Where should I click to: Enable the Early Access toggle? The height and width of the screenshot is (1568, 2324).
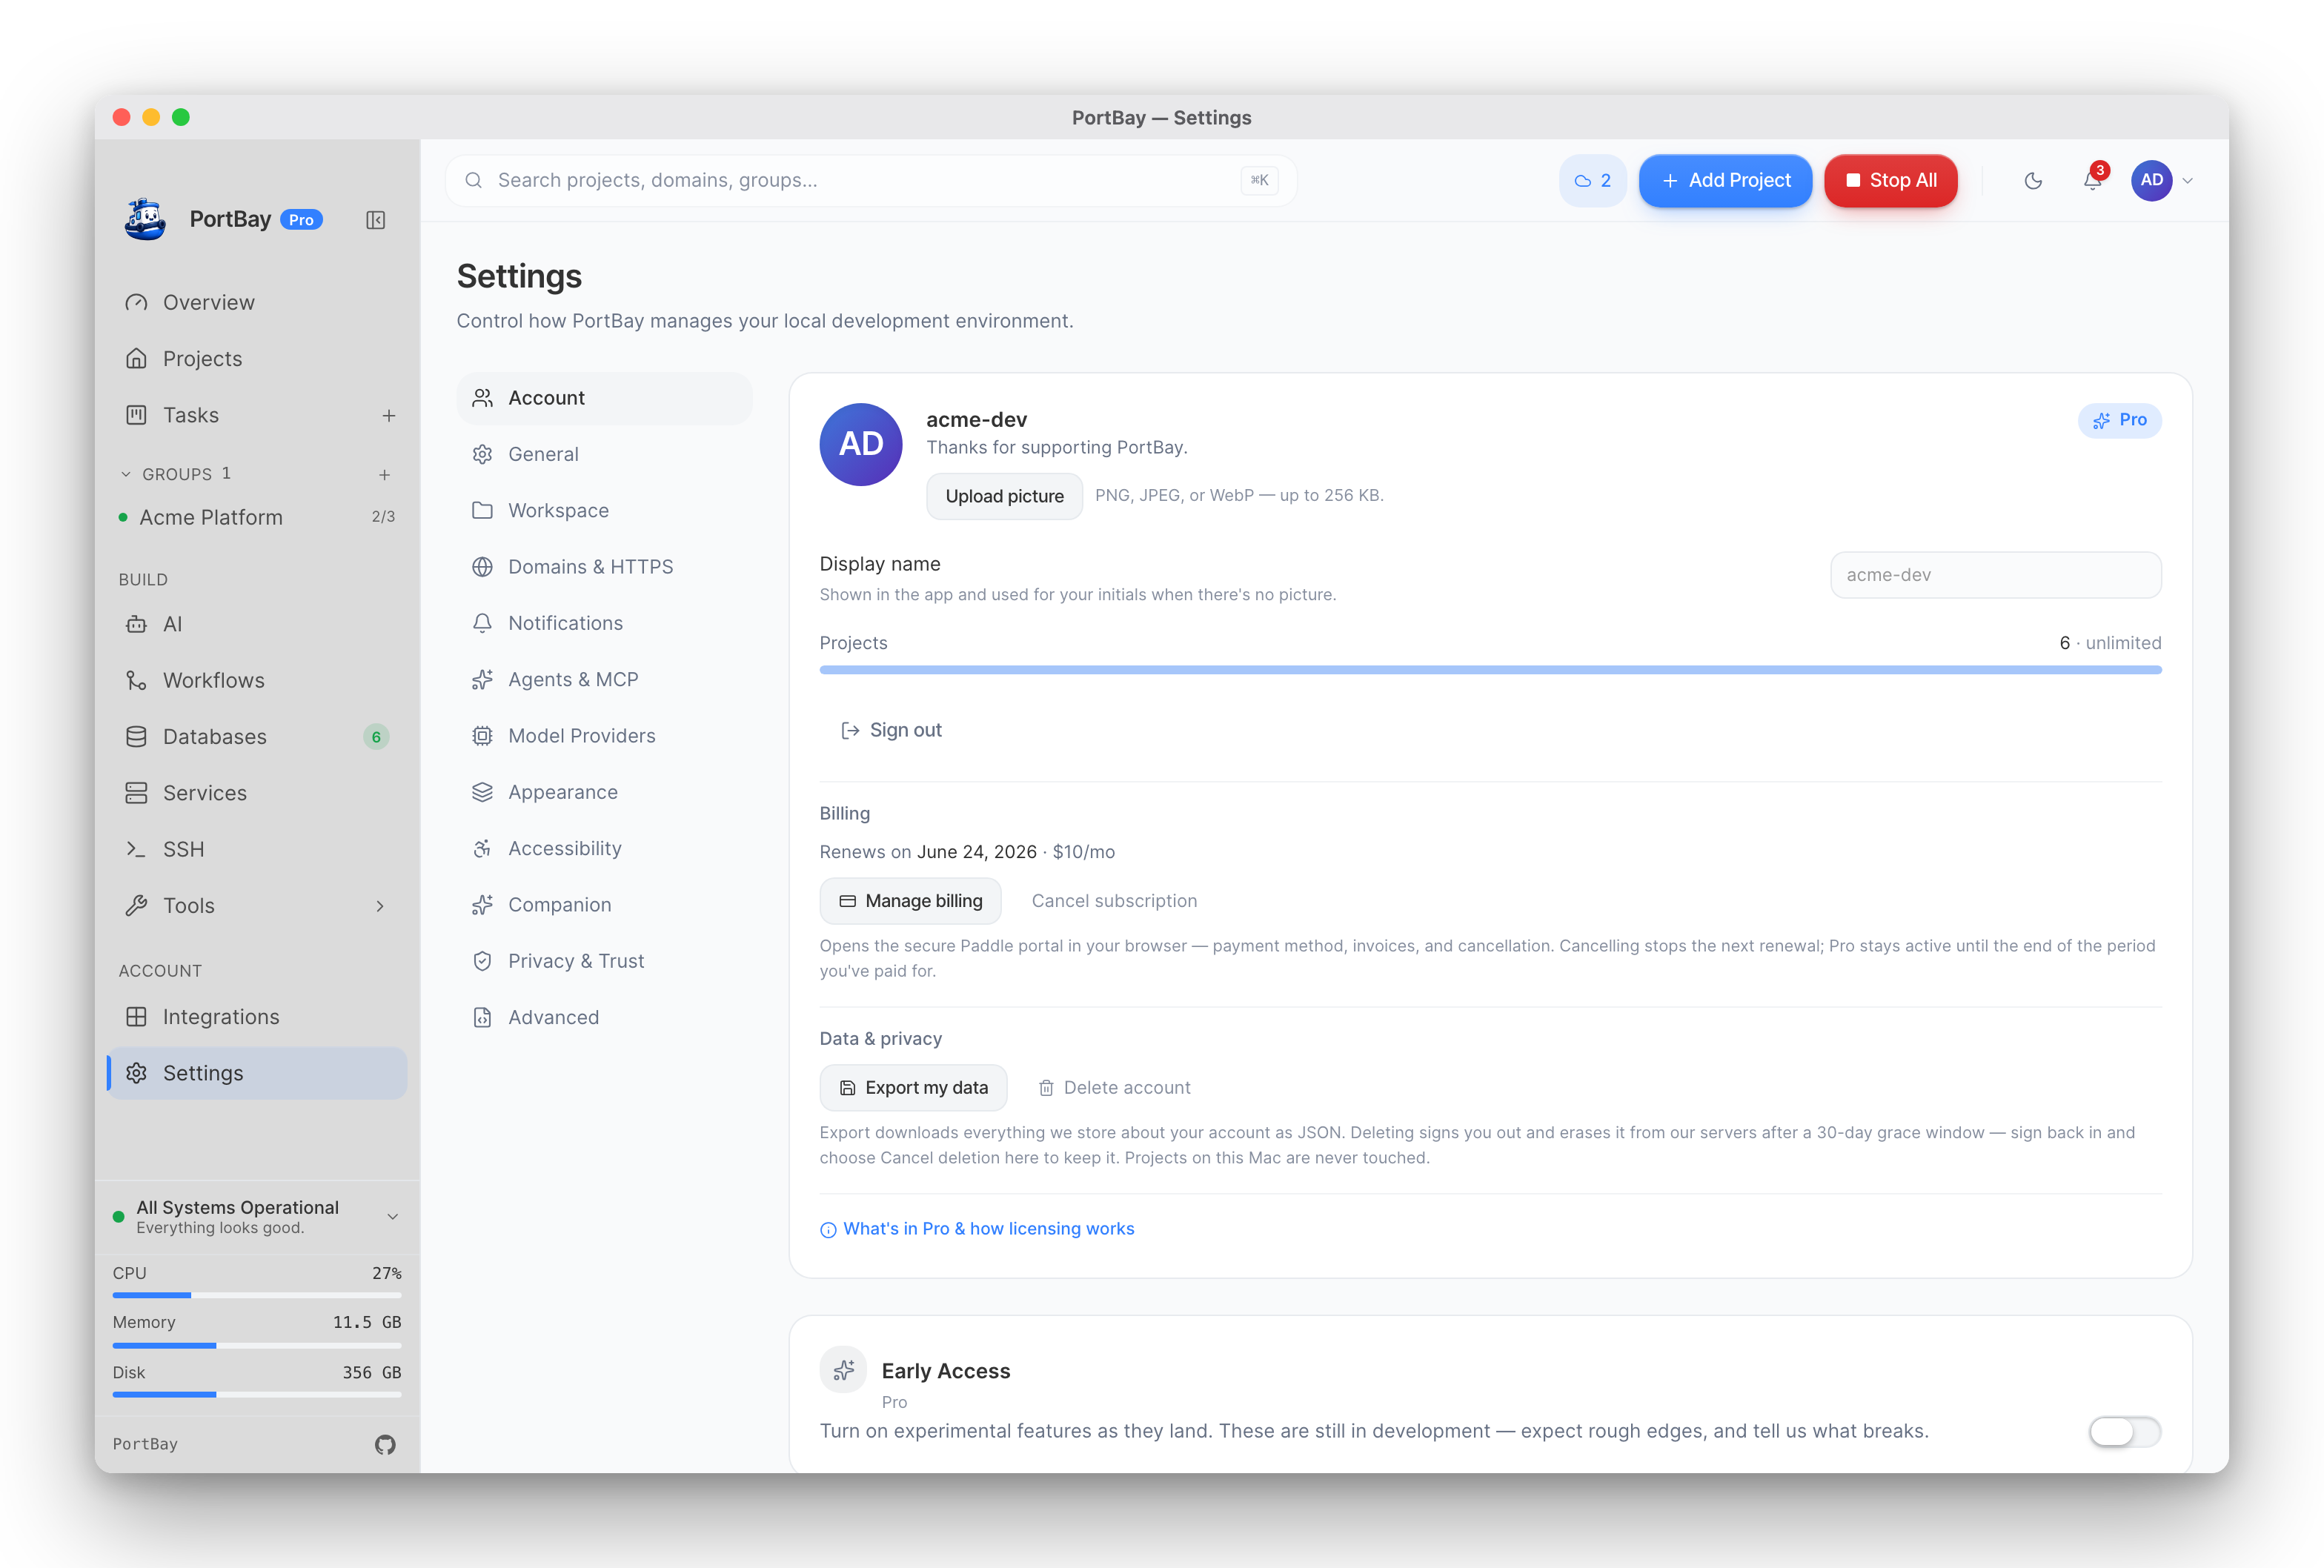coord(2125,1432)
